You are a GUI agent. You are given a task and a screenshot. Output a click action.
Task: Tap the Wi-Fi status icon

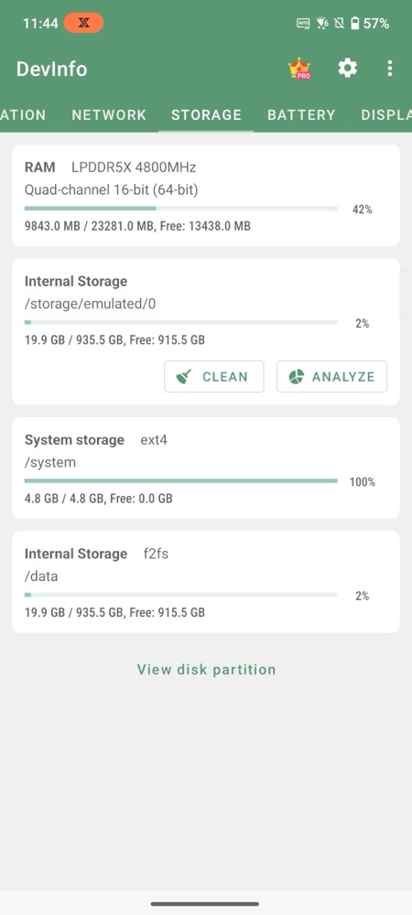point(322,24)
